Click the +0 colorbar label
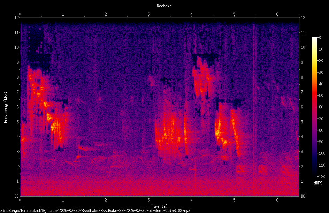The height and width of the screenshot is (213, 329). point(319,38)
